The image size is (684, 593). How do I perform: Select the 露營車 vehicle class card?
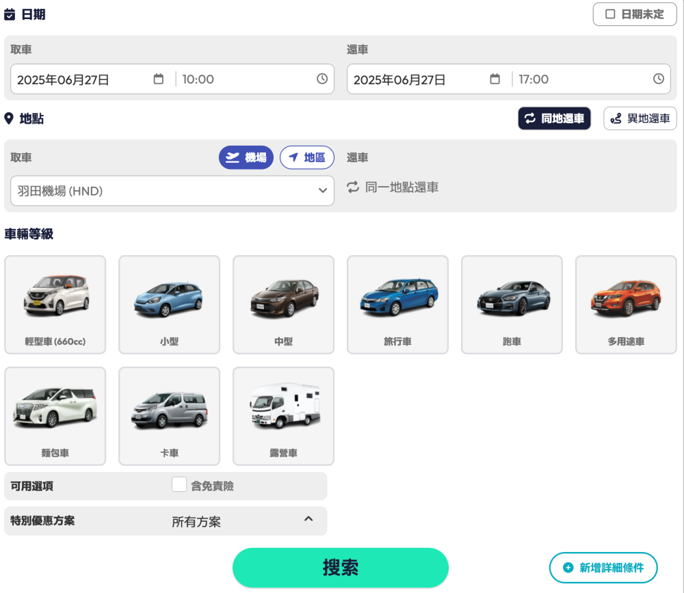coord(284,416)
